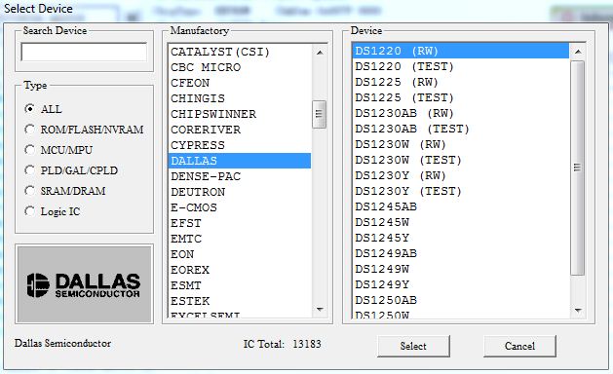Select DS1249AB device
This screenshot has width=613, height=374.
point(461,253)
